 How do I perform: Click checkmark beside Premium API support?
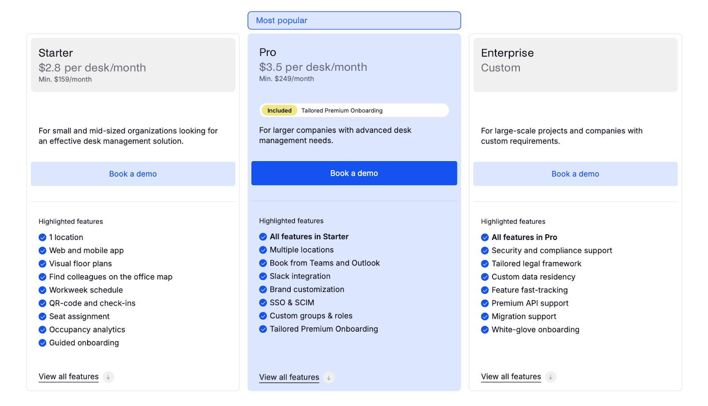pos(485,303)
